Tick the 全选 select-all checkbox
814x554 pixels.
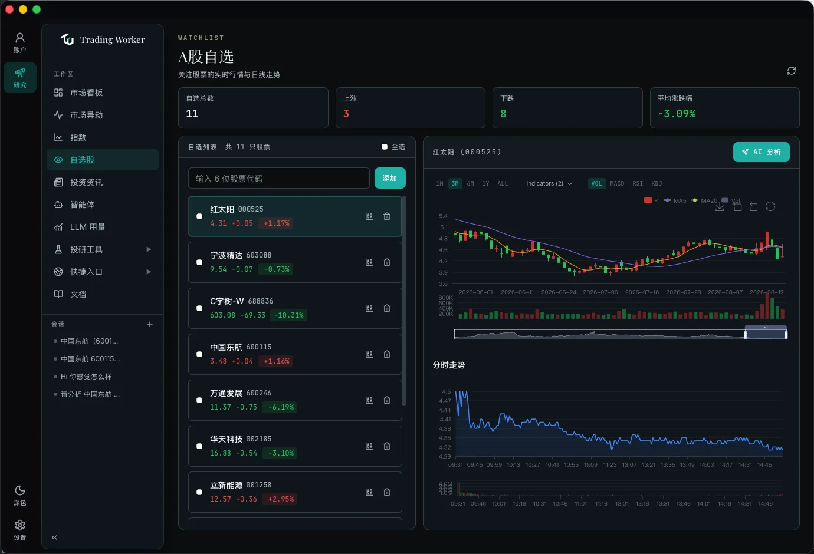coord(385,147)
